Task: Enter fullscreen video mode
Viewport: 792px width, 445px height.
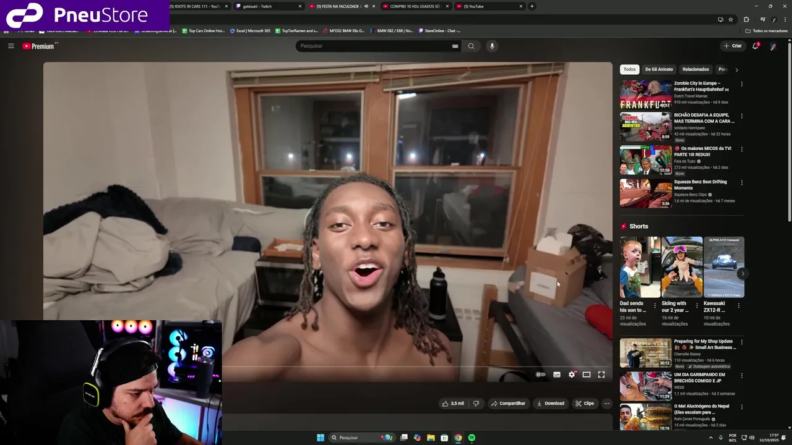Action: (601, 375)
